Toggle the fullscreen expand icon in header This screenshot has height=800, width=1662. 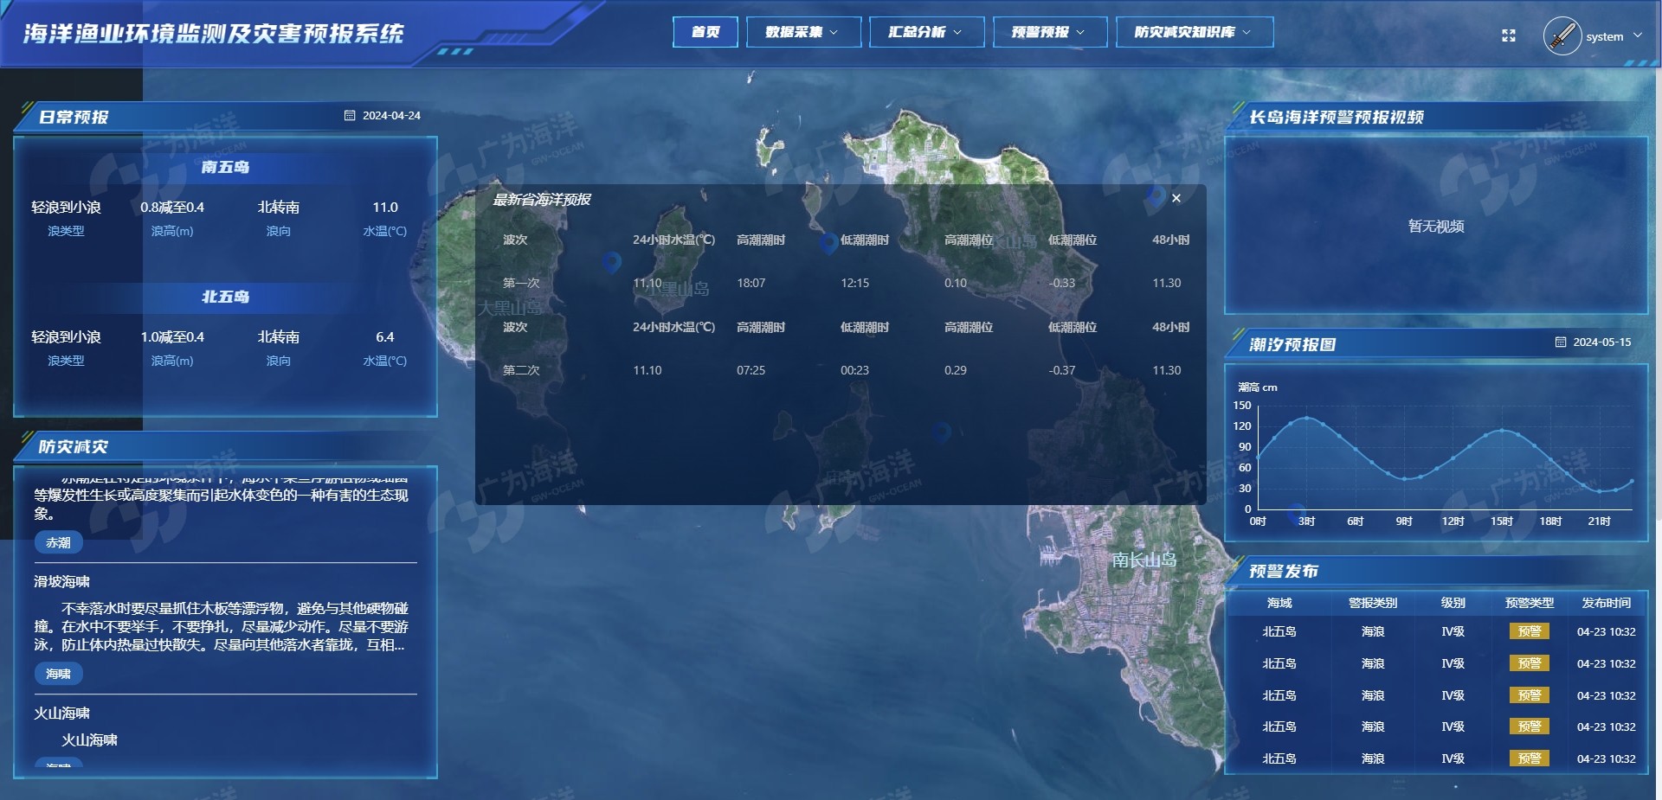1510,35
